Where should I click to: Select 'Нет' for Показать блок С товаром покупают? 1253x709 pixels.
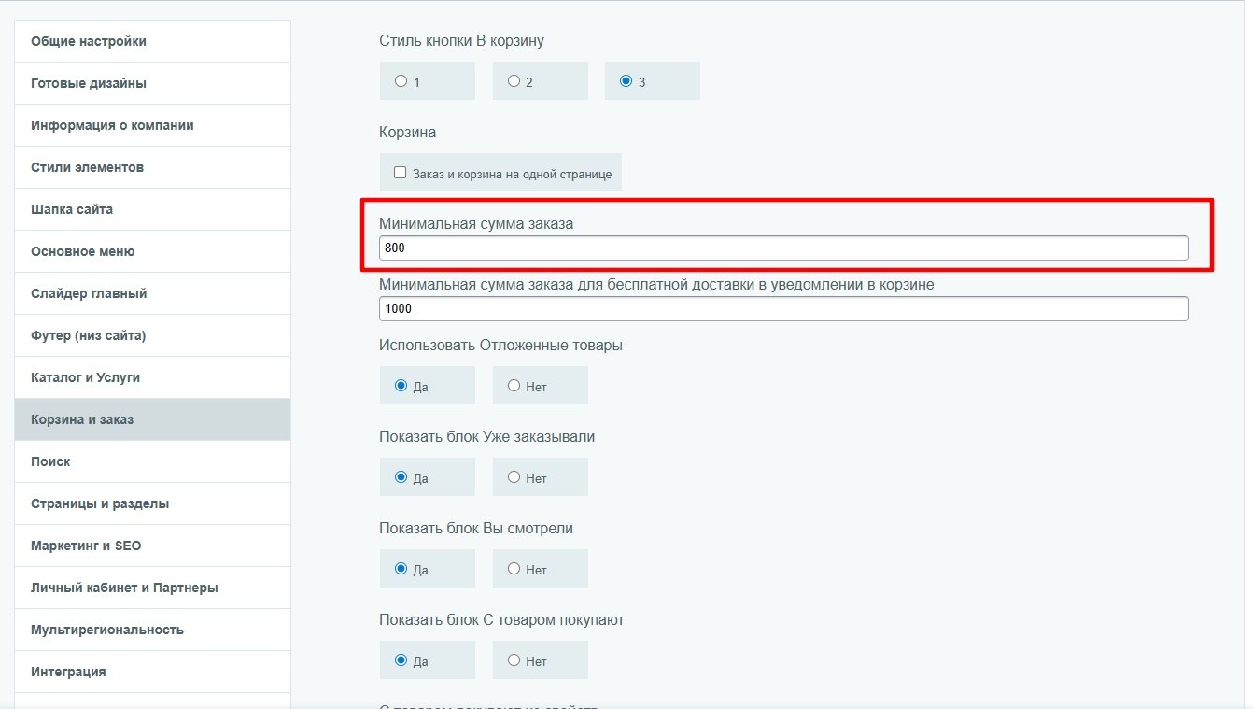[x=514, y=660]
